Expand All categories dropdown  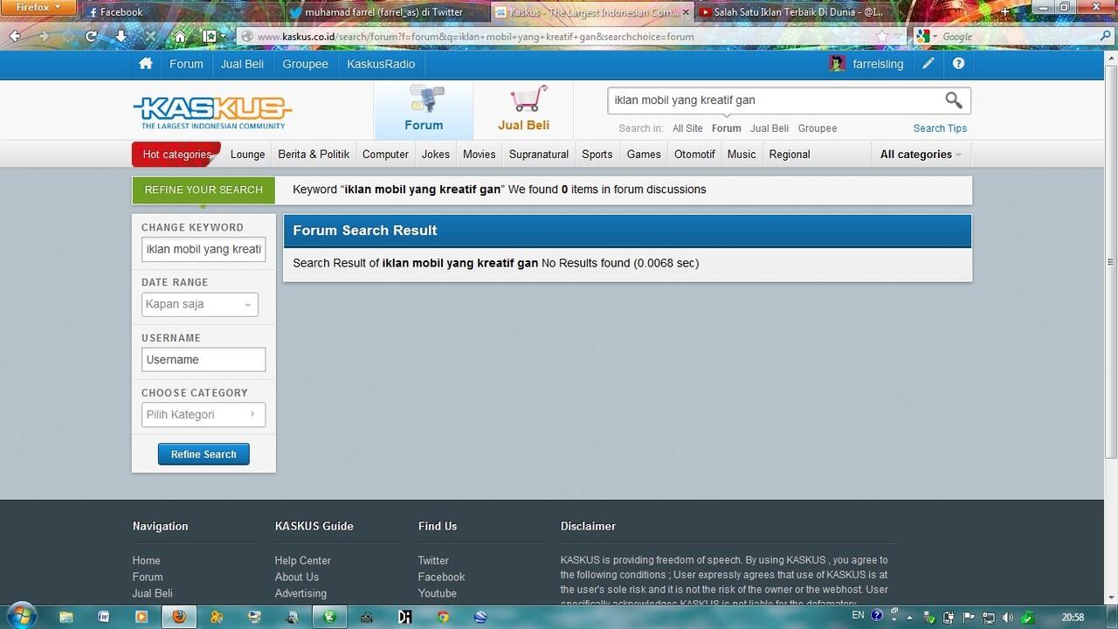pos(921,154)
